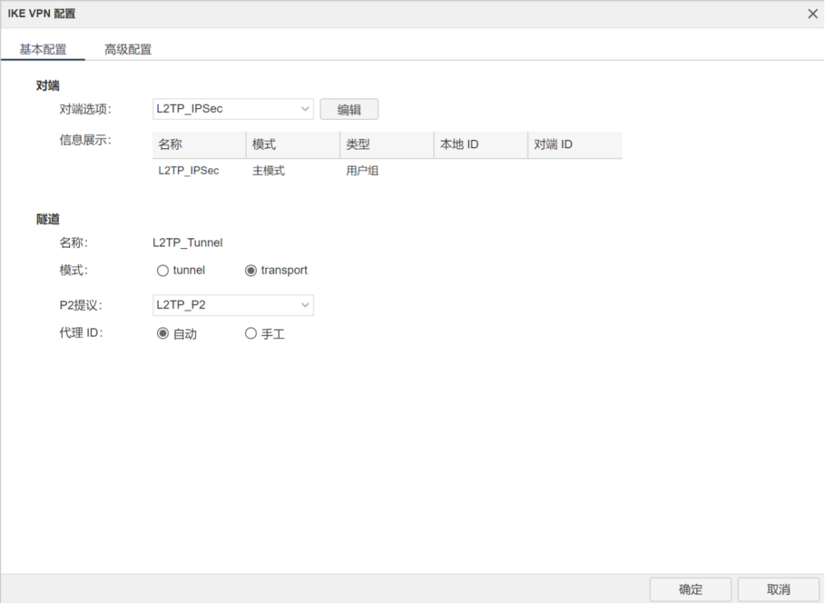Click the L2TP_Tunnel name value
This screenshot has height=604, width=825.
[187, 242]
